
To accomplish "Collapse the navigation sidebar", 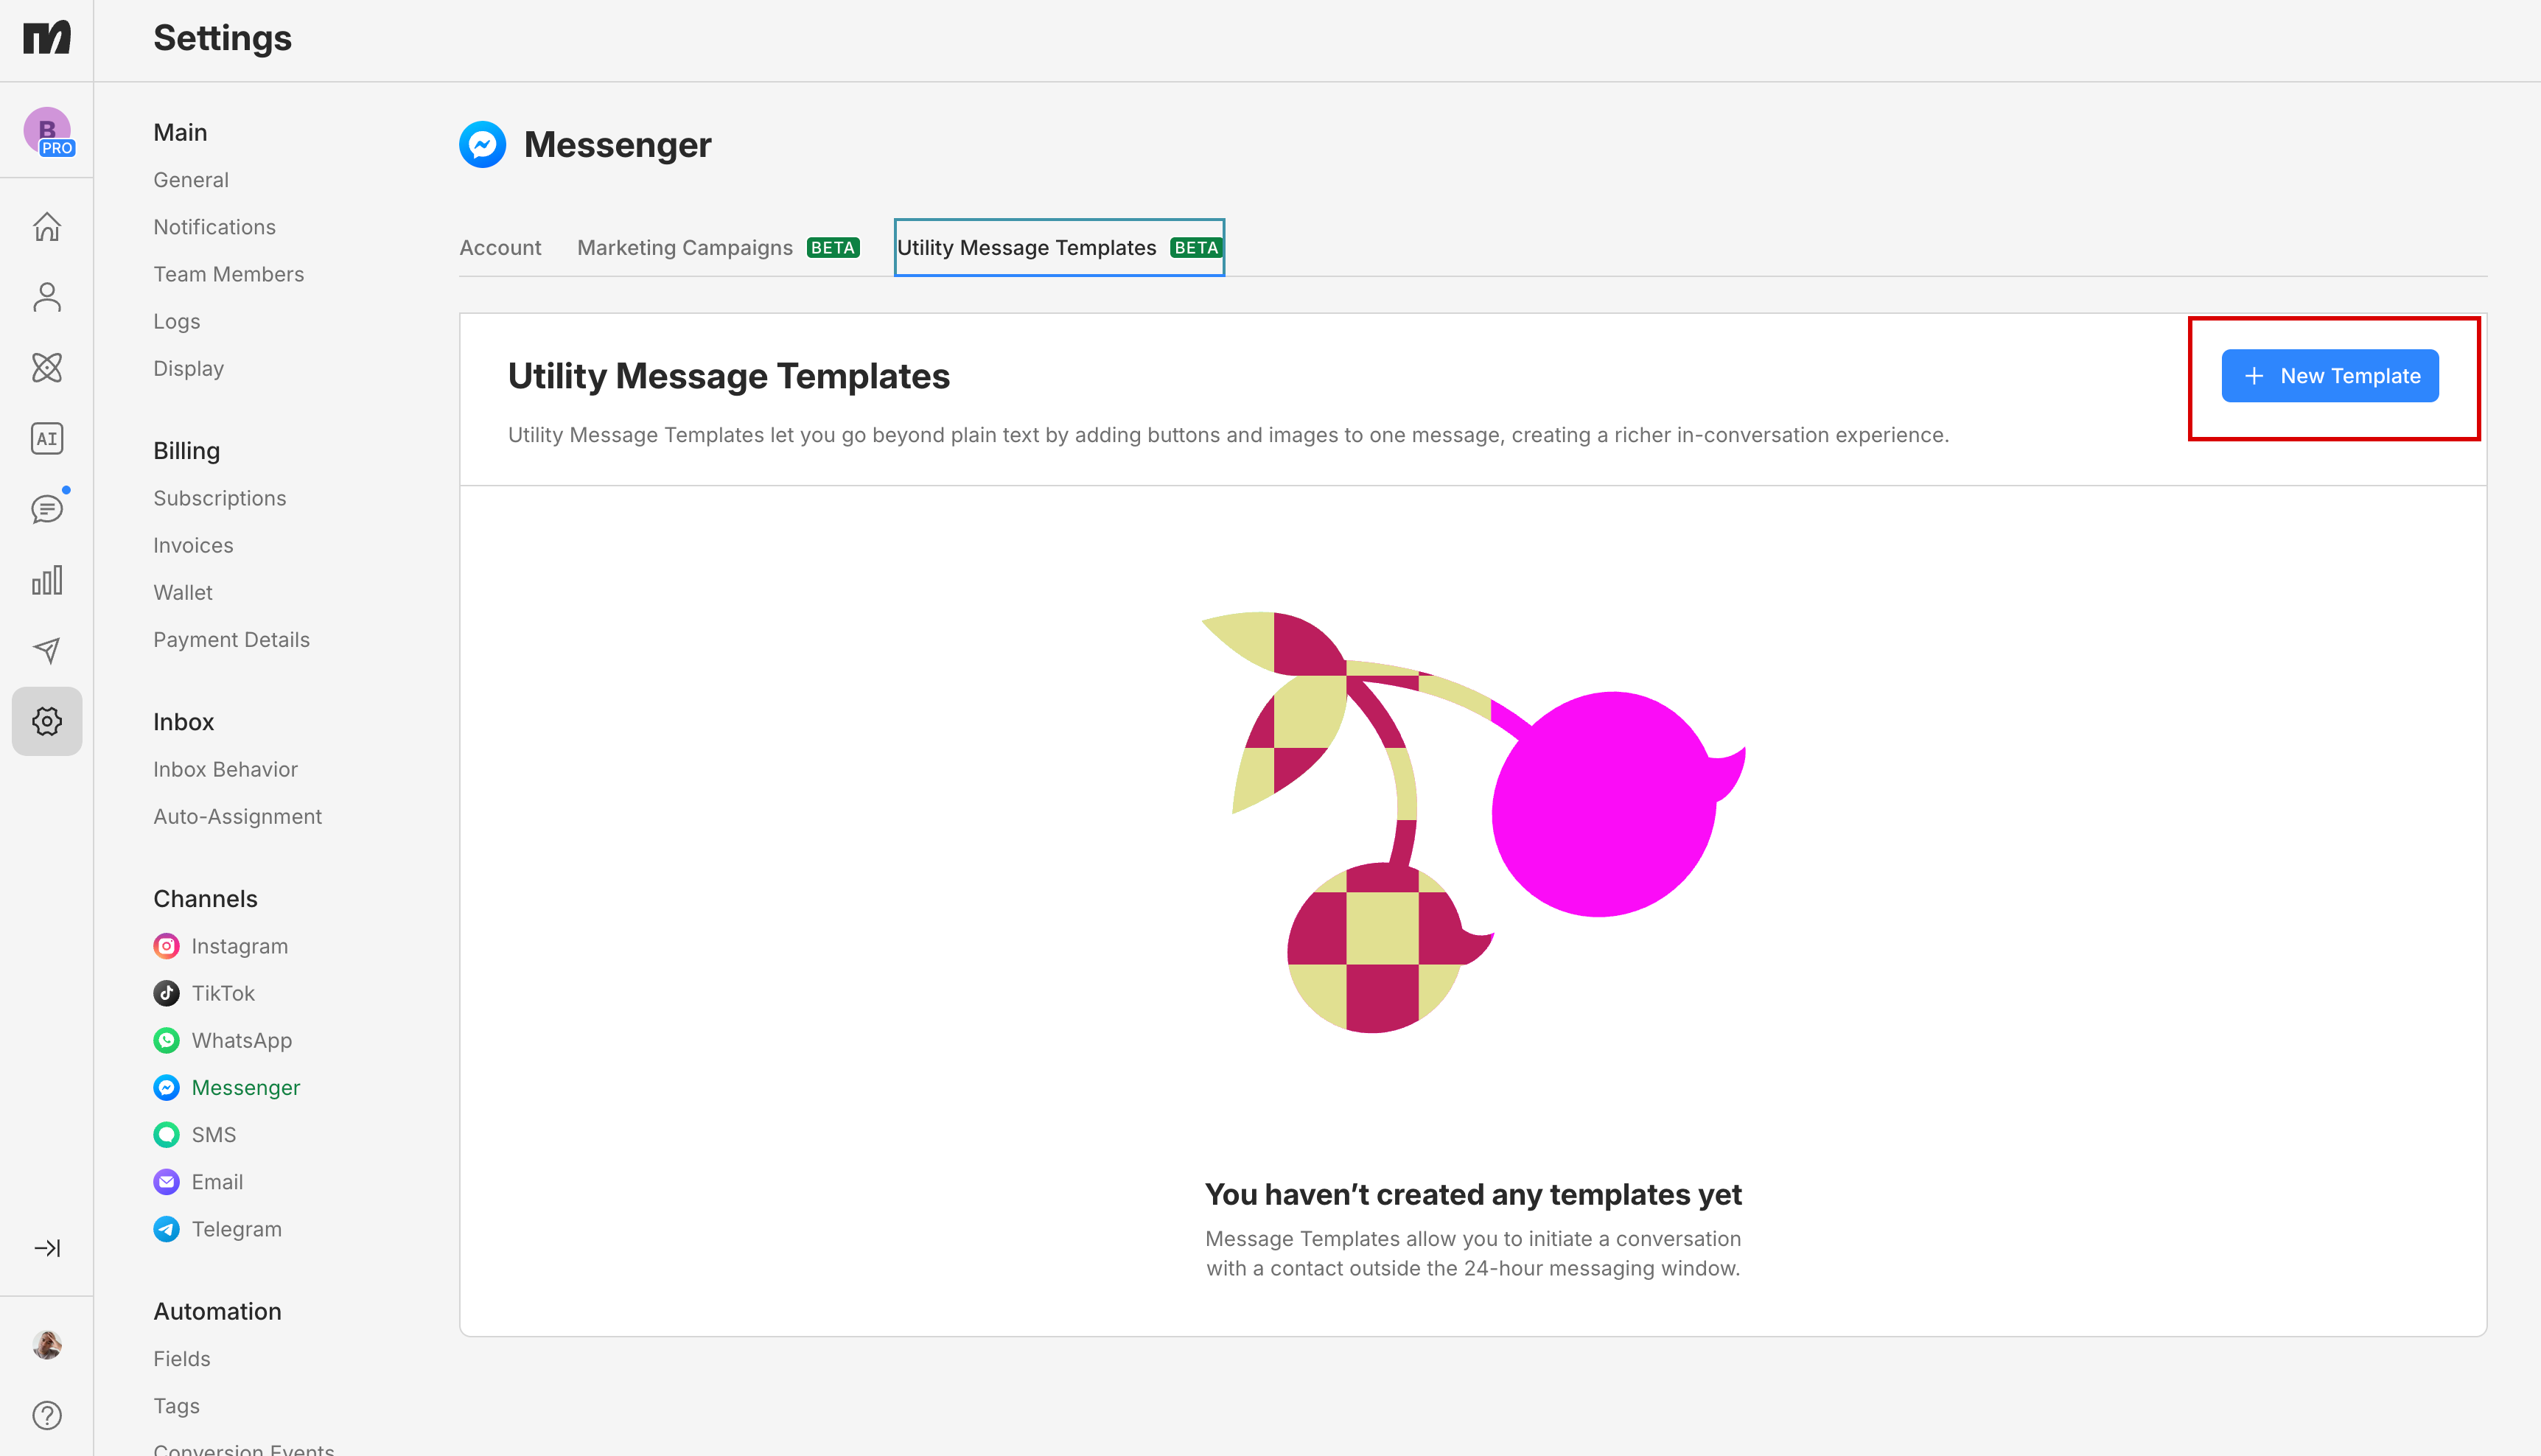I will [x=46, y=1248].
